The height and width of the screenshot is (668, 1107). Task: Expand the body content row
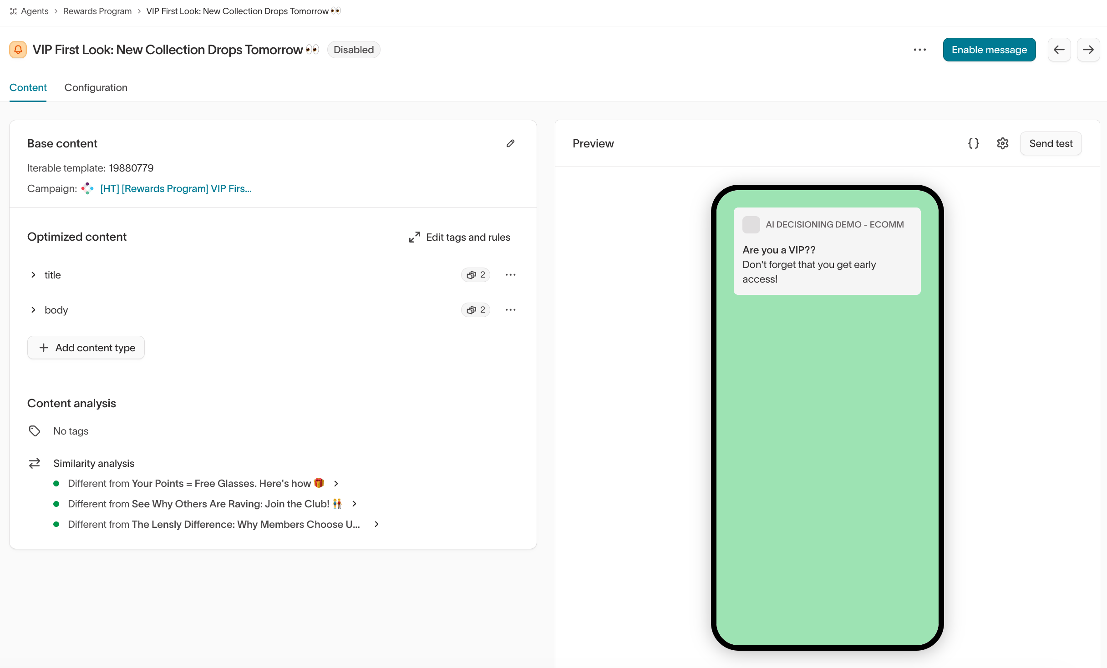(33, 310)
